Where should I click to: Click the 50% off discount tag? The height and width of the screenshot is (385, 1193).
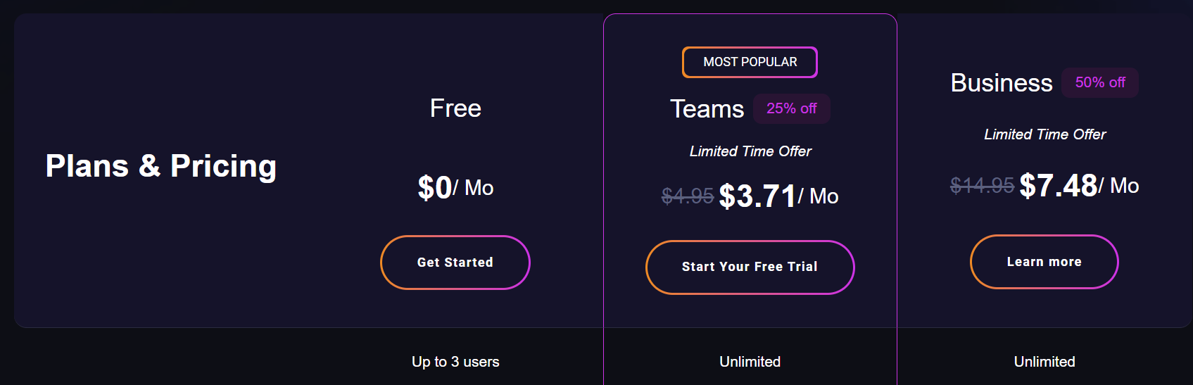[x=1100, y=82]
